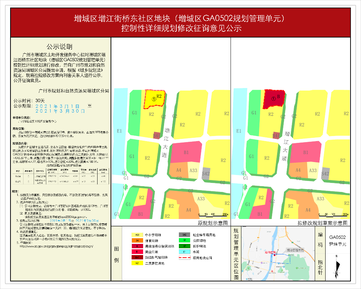Click the pink B1 block in the original plan map
This screenshot has width=361, height=289.
[x=186, y=152]
